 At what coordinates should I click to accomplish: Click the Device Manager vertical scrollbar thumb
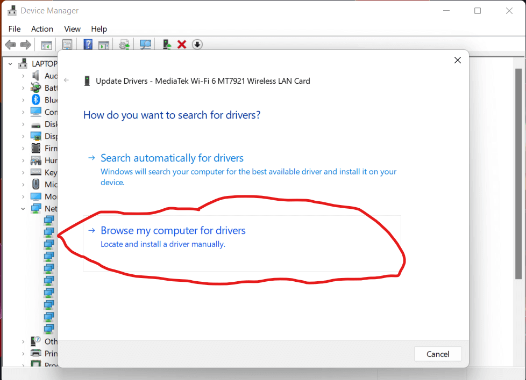click(x=518, y=173)
